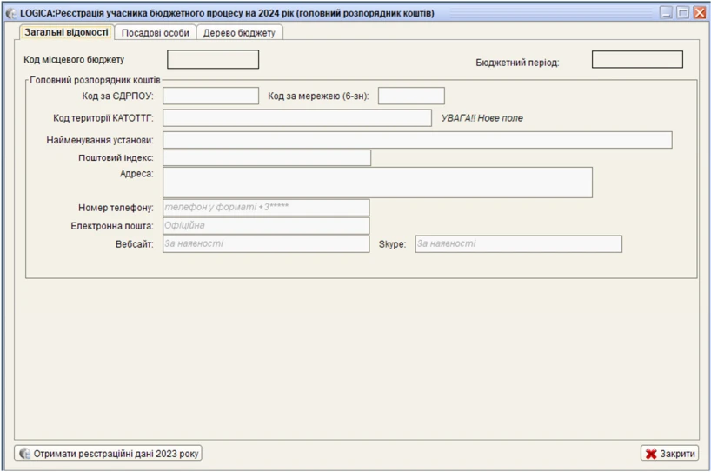Click the Бюджетний період field
Screen dimensions: 711x472
click(x=637, y=60)
